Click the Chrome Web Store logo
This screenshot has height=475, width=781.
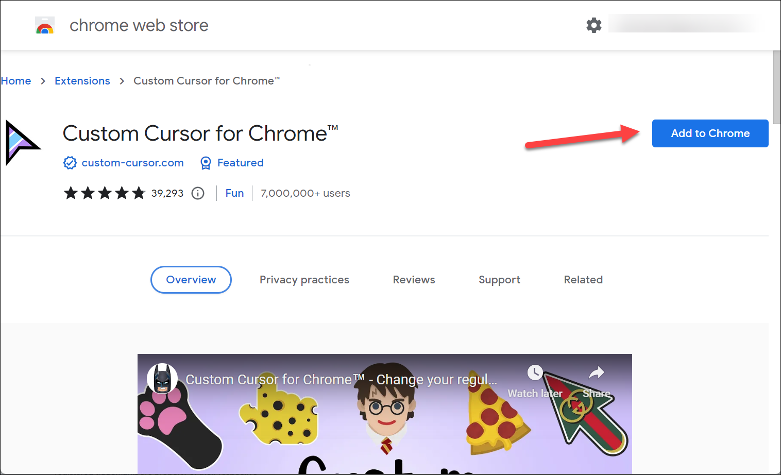click(x=44, y=25)
